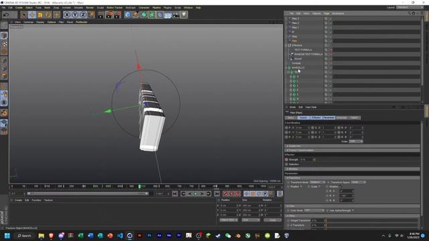The width and height of the screenshot is (429, 241).
Task: Toggle red Autokeying button
Action: tap(231, 193)
